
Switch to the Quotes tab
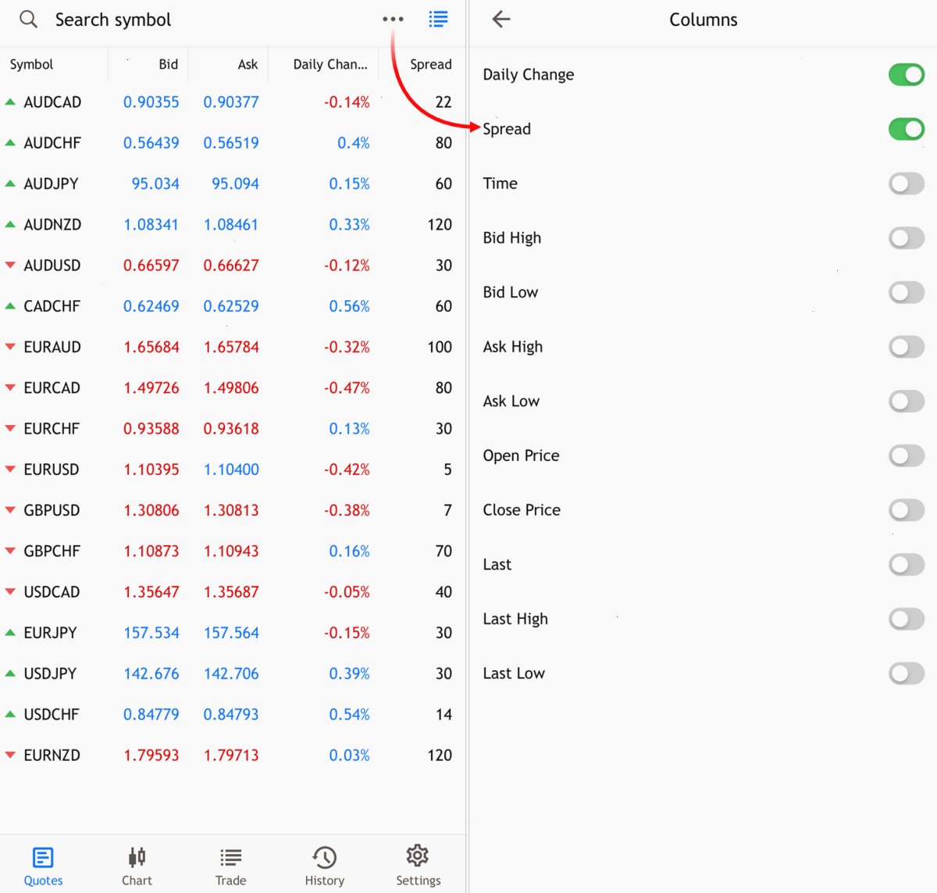(43, 866)
